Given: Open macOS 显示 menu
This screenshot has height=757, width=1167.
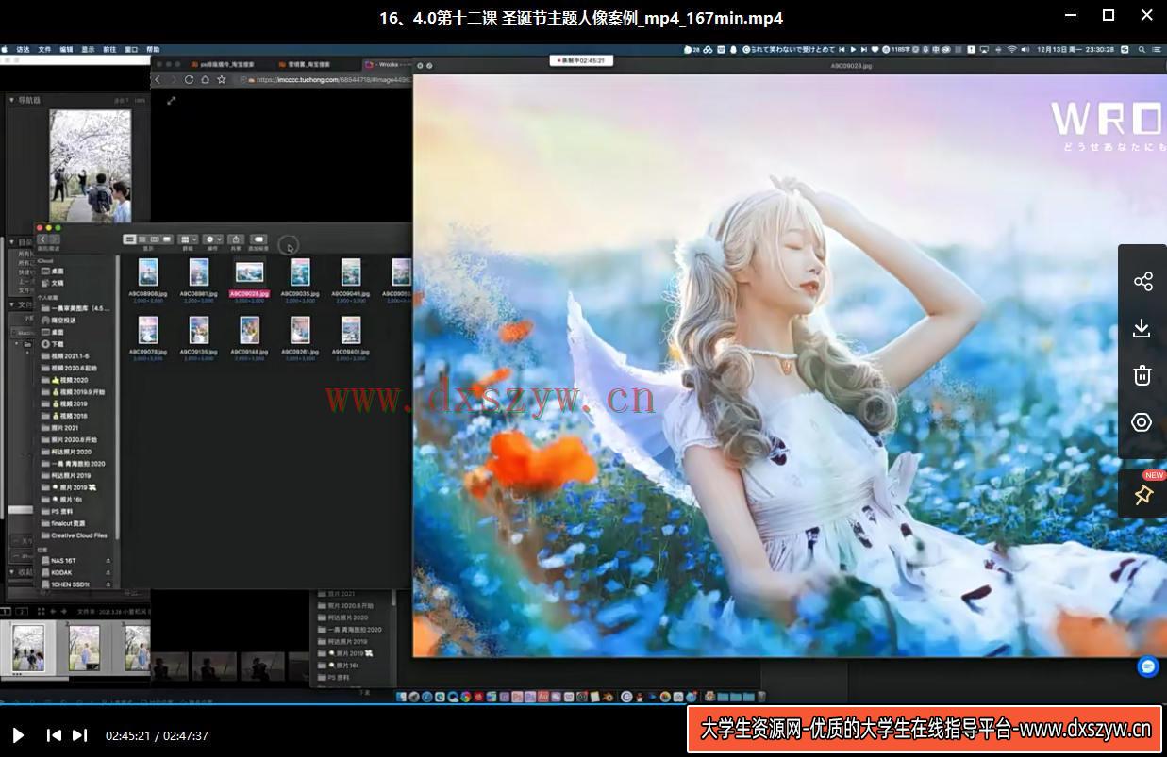Looking at the screenshot, I should (x=88, y=49).
